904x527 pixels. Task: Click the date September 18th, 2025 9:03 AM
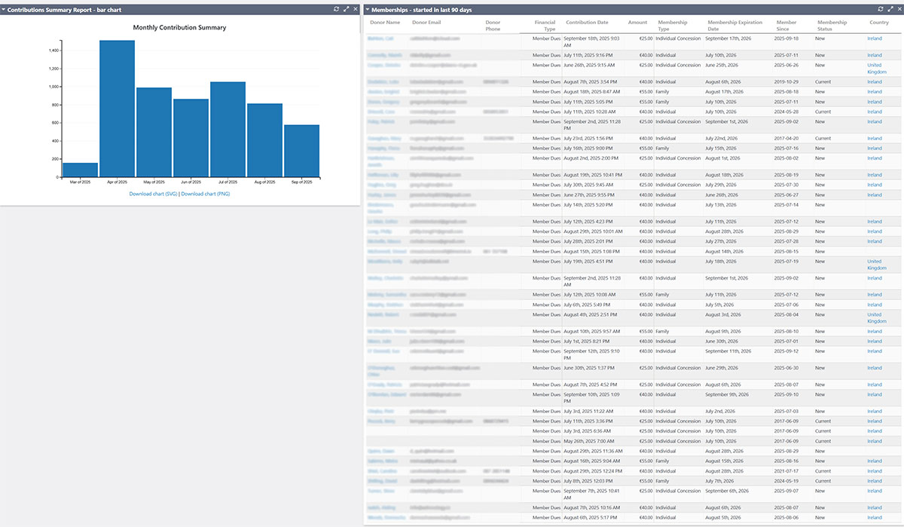tap(592, 41)
